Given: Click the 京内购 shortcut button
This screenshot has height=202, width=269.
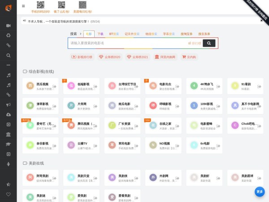Looking at the screenshot, I should (188, 57).
